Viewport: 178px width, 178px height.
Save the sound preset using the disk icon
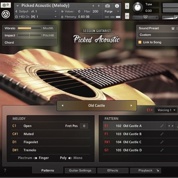(173, 28)
